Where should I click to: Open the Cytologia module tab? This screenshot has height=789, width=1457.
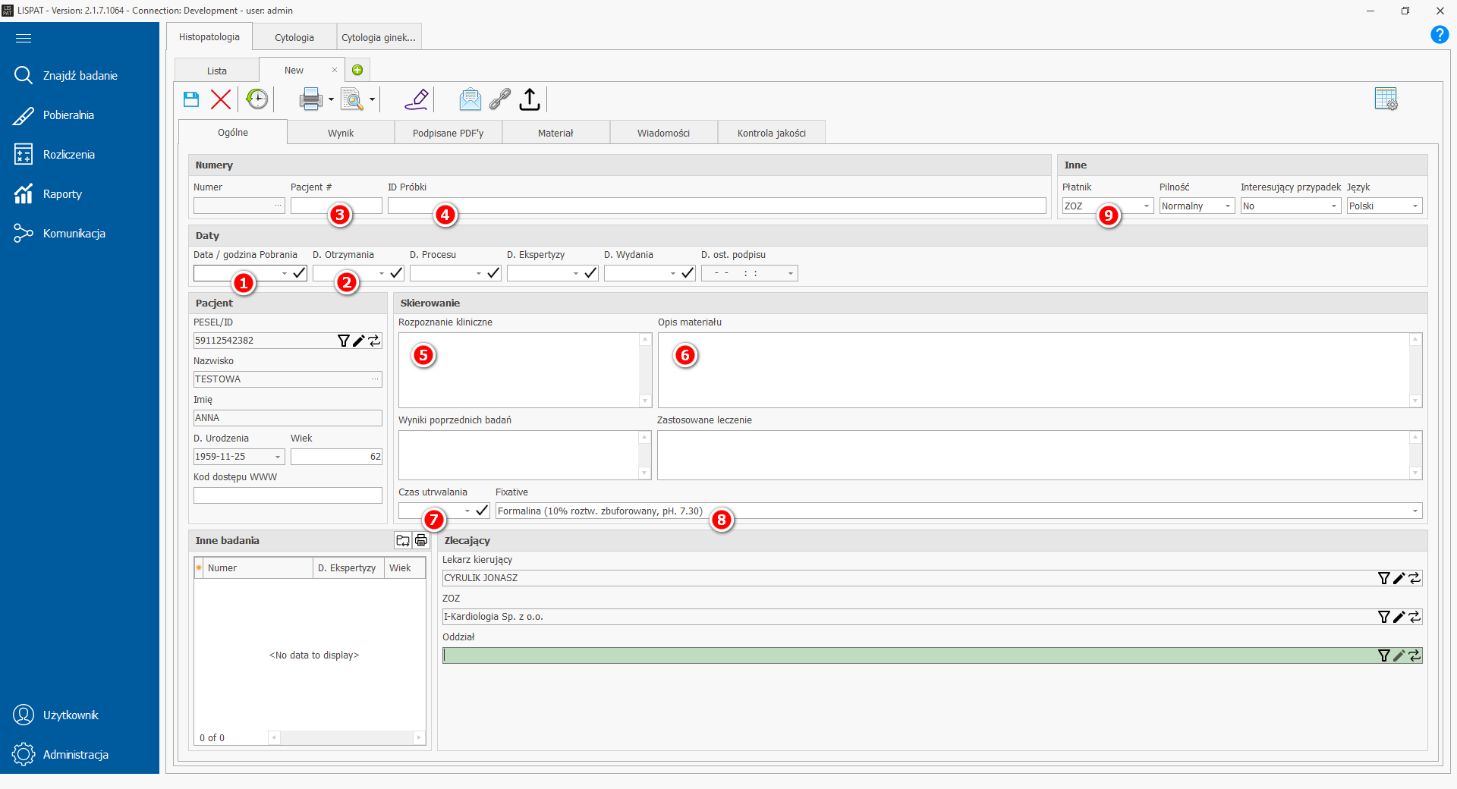coord(294,37)
